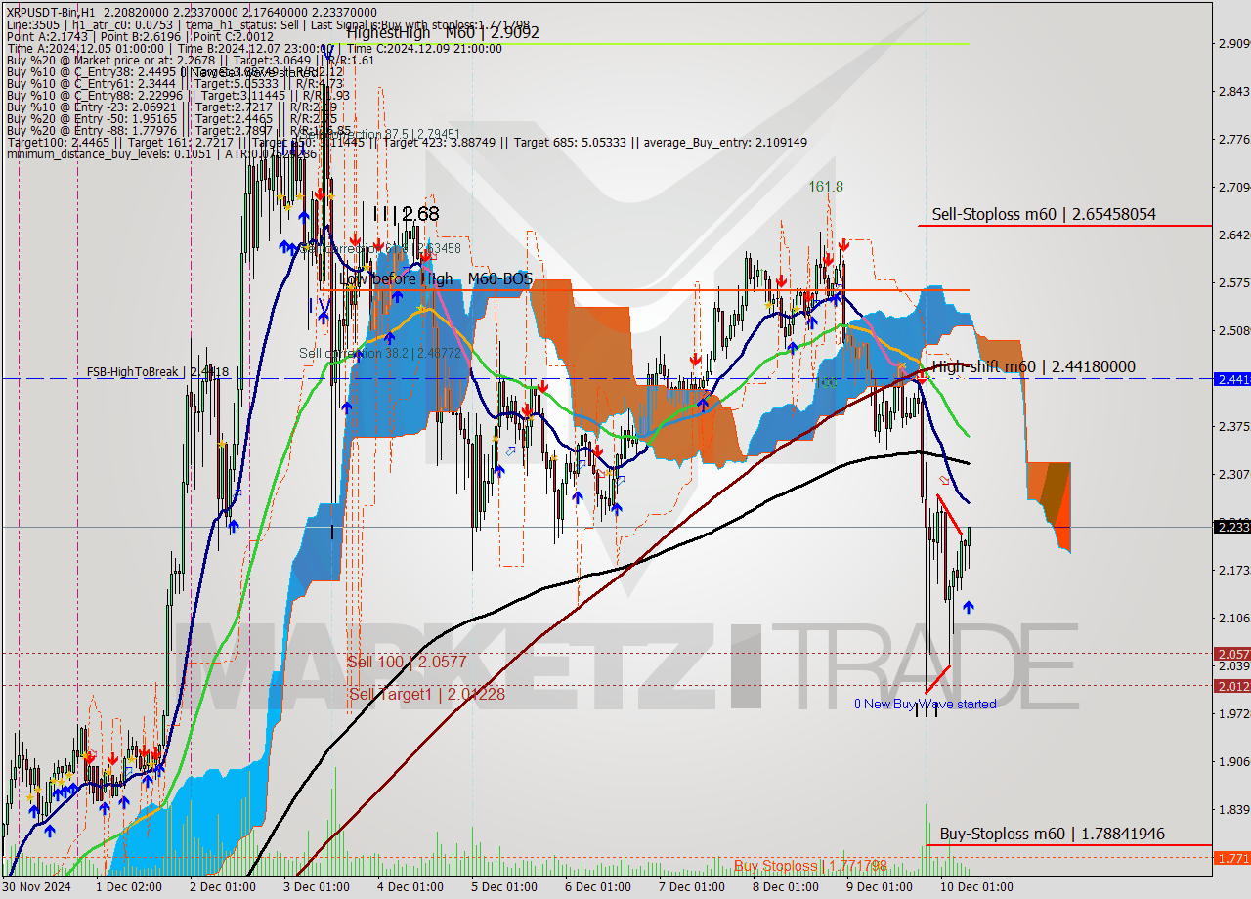Click the blue buy arrow above 'New Buy Wave'
The height and width of the screenshot is (899, 1251).
click(x=968, y=607)
